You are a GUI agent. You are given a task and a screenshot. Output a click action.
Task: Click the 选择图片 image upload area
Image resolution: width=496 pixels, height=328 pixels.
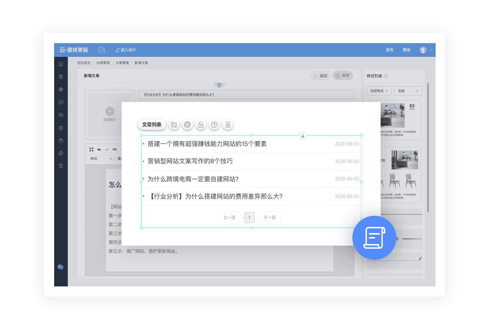pyautogui.click(x=110, y=114)
